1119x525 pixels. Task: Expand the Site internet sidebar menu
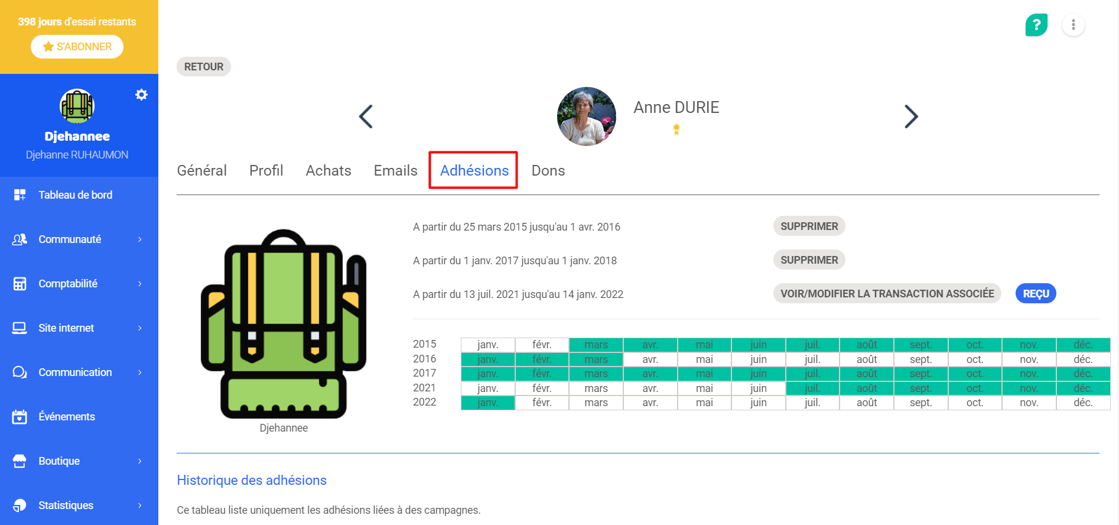click(139, 328)
